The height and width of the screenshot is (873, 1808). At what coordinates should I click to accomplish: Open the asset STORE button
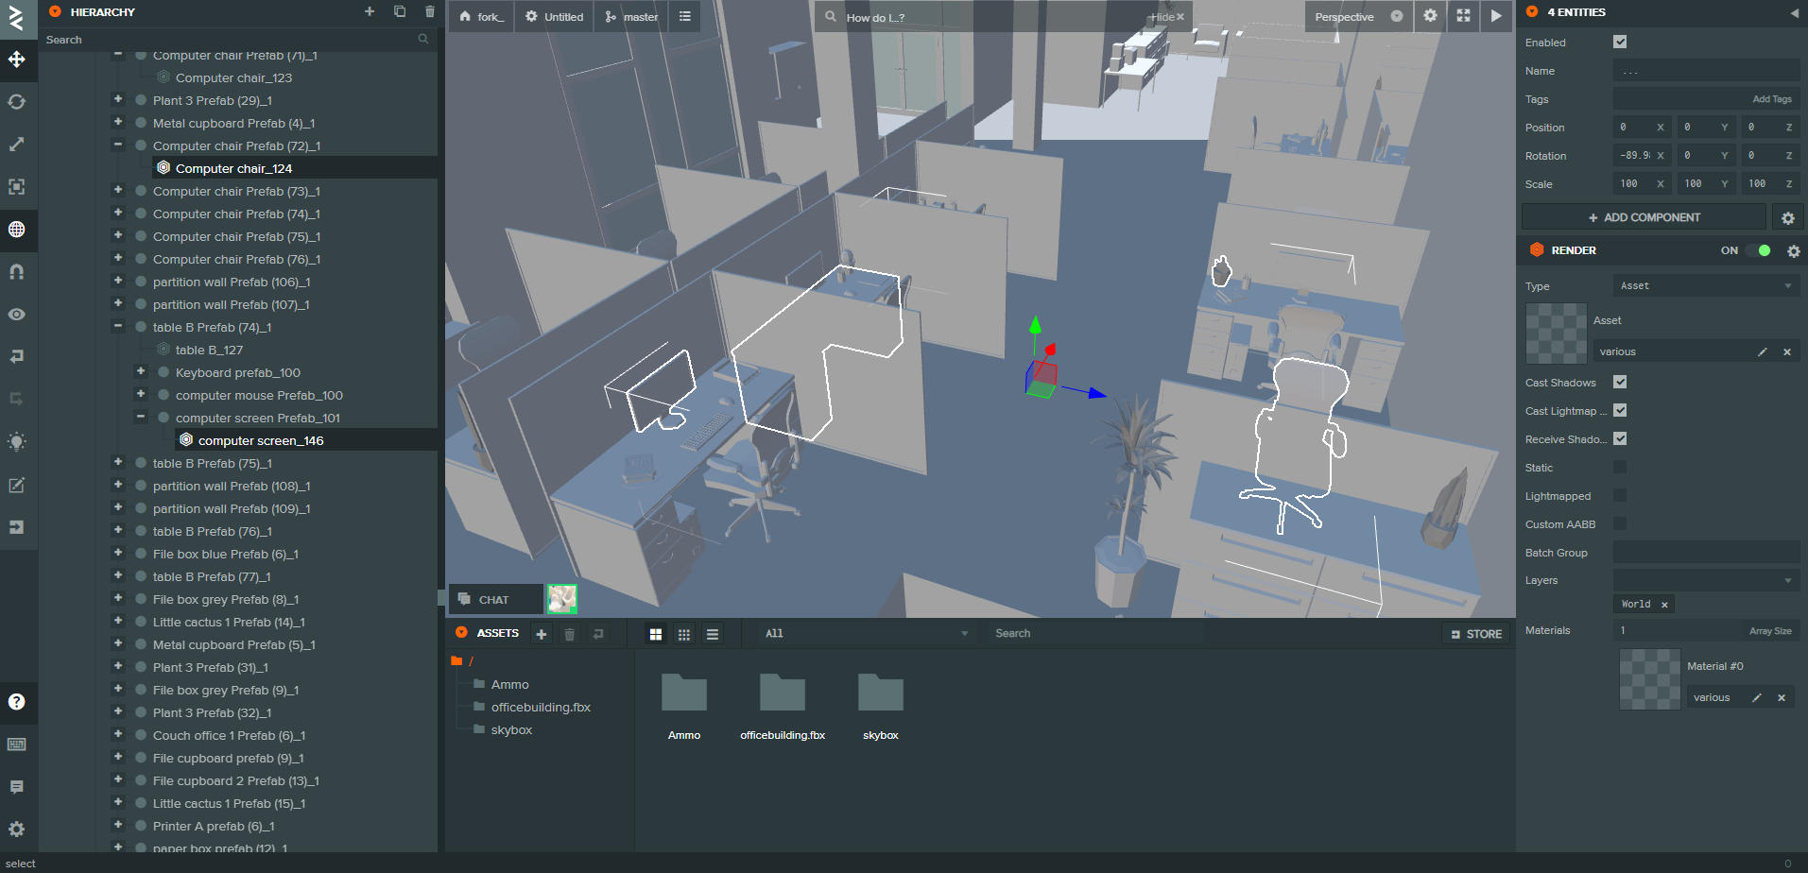1475,634
